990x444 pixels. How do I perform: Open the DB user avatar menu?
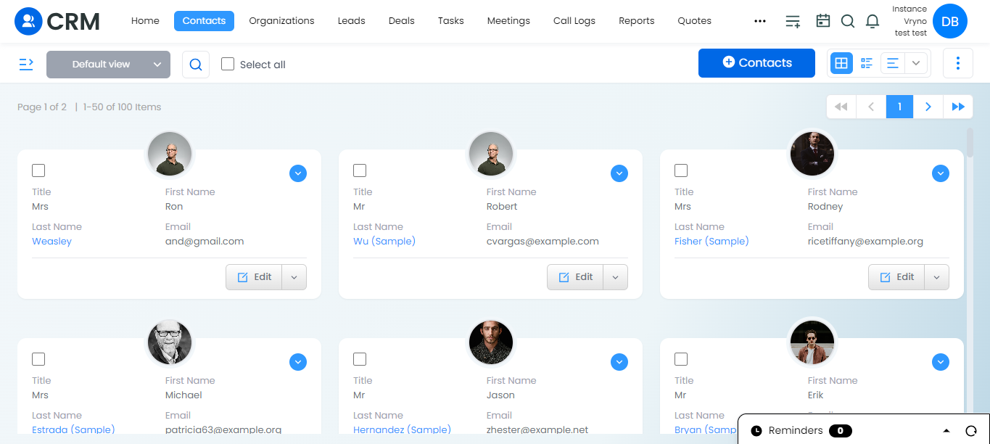[x=950, y=21]
